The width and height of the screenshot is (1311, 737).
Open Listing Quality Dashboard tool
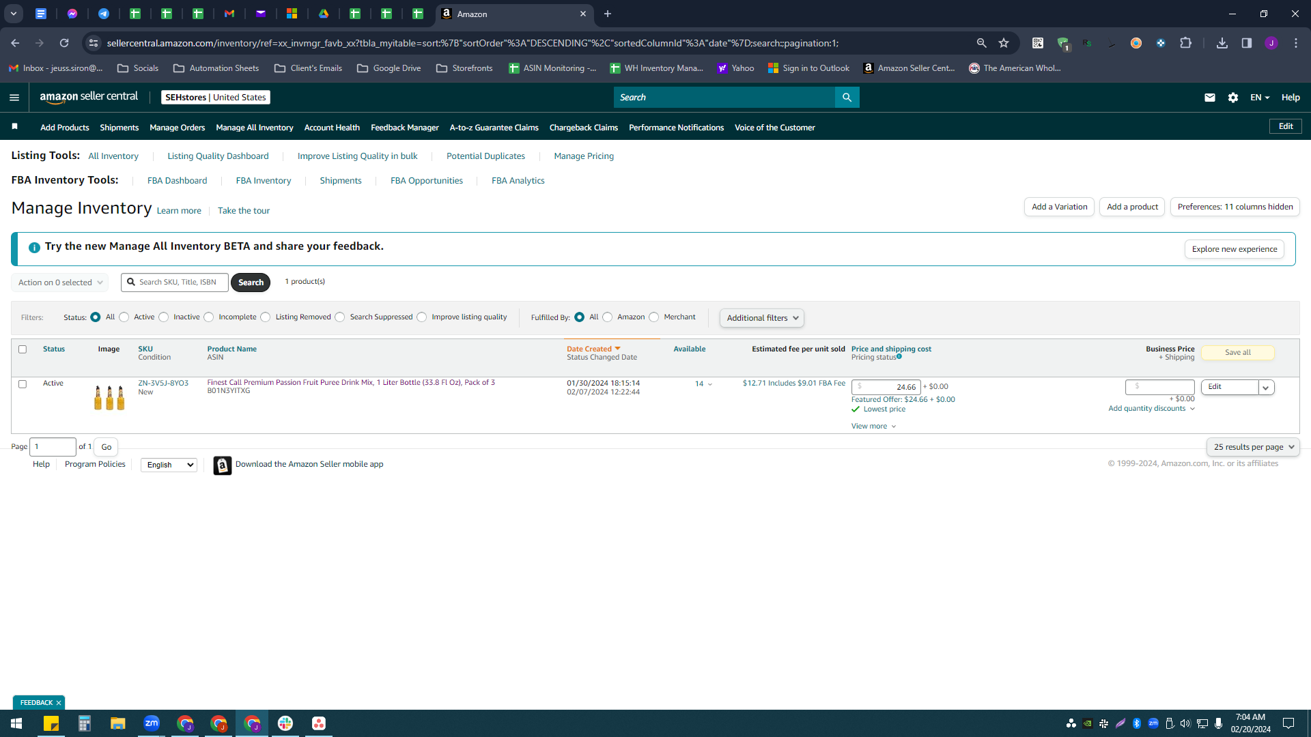(x=218, y=156)
